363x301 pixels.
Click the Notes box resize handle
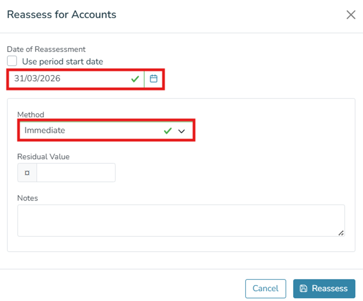[x=341, y=233]
